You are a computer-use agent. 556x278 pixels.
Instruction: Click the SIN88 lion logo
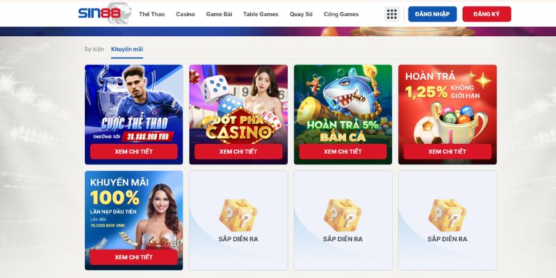click(105, 13)
